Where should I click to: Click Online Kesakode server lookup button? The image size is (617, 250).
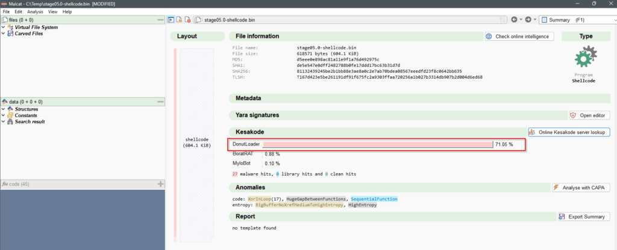point(569,132)
